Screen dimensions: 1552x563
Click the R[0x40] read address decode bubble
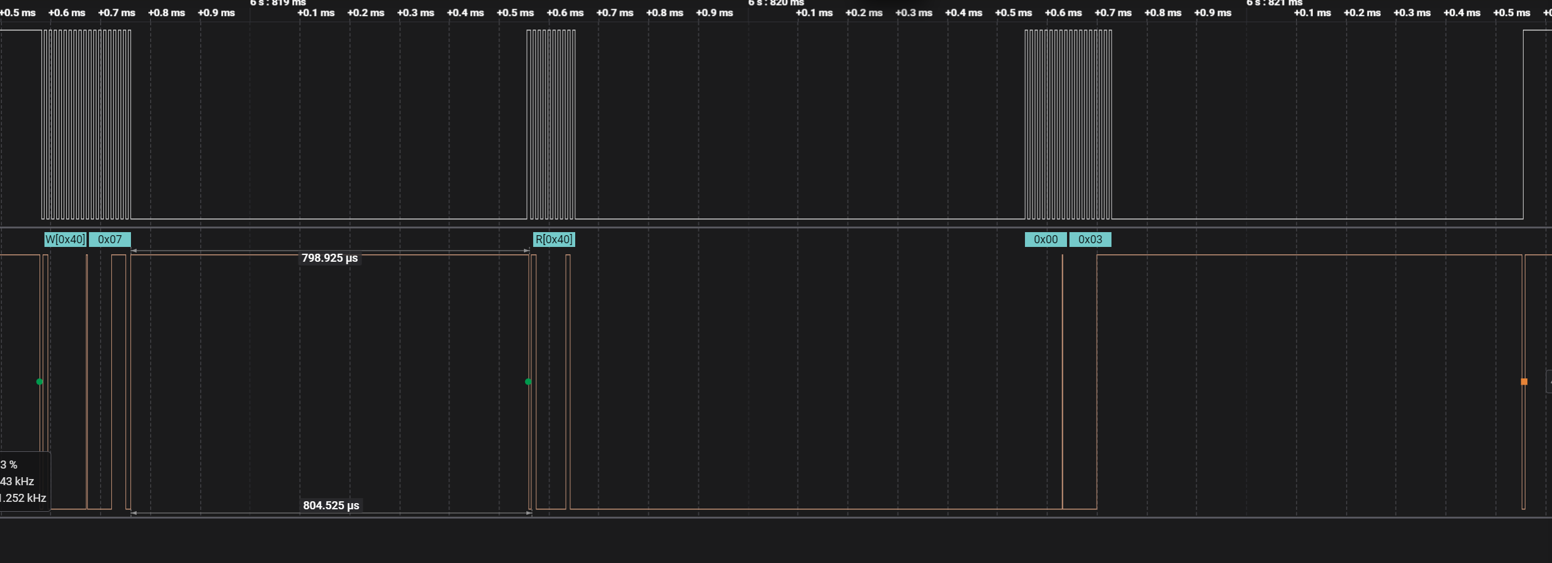554,240
